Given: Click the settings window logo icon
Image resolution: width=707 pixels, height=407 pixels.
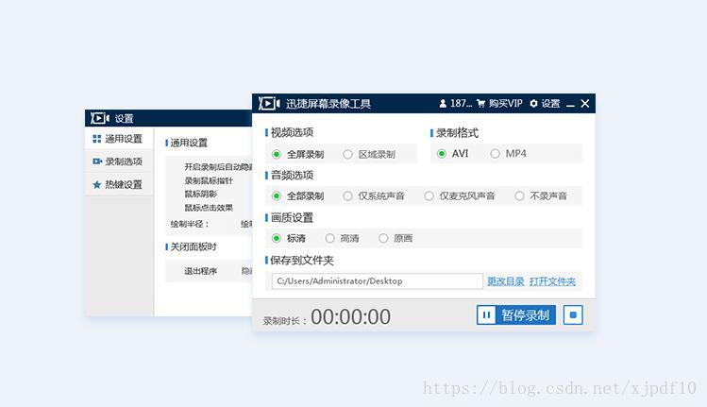Looking at the screenshot, I should 100,118.
